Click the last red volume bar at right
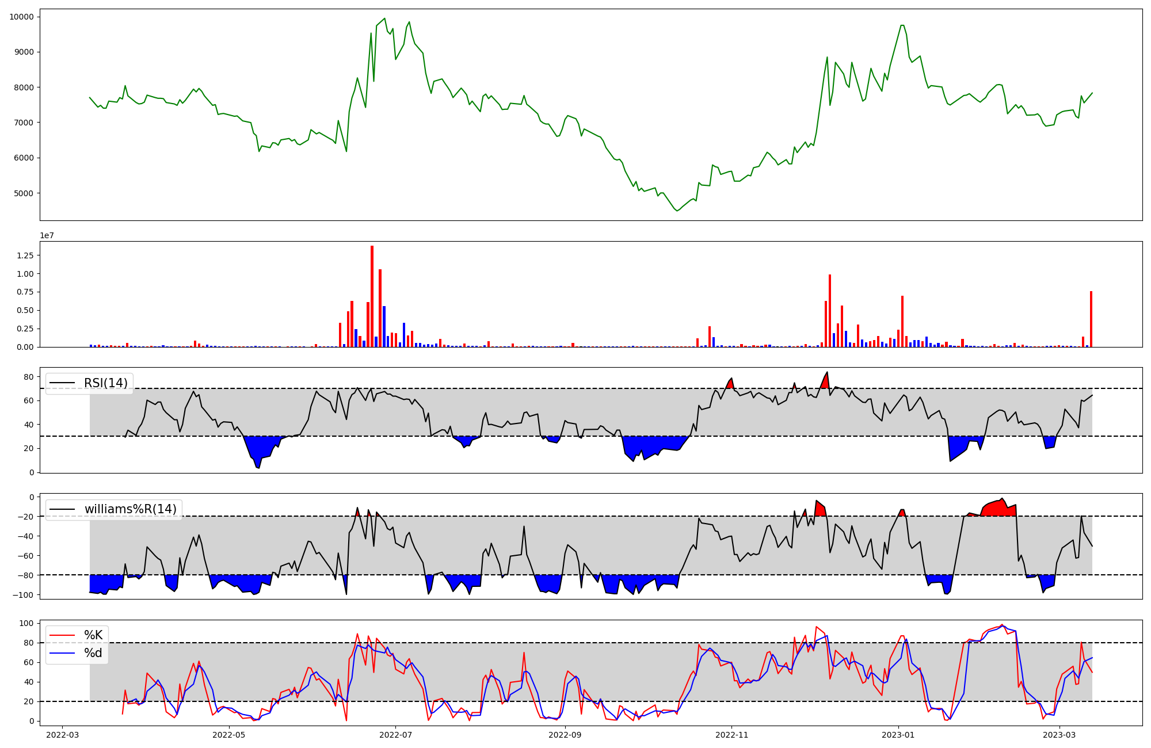1151x748 pixels. tap(1091, 319)
